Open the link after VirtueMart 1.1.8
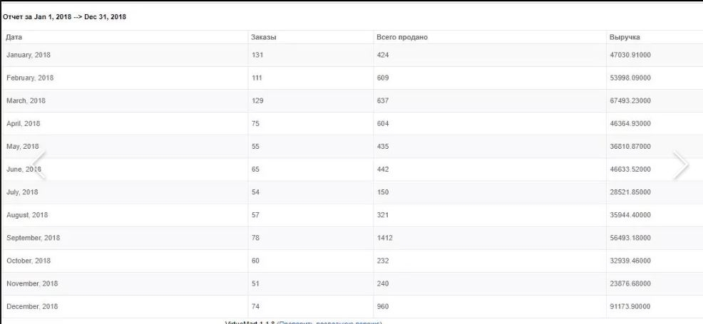Viewport: 703px width, 324px height. click(329, 322)
